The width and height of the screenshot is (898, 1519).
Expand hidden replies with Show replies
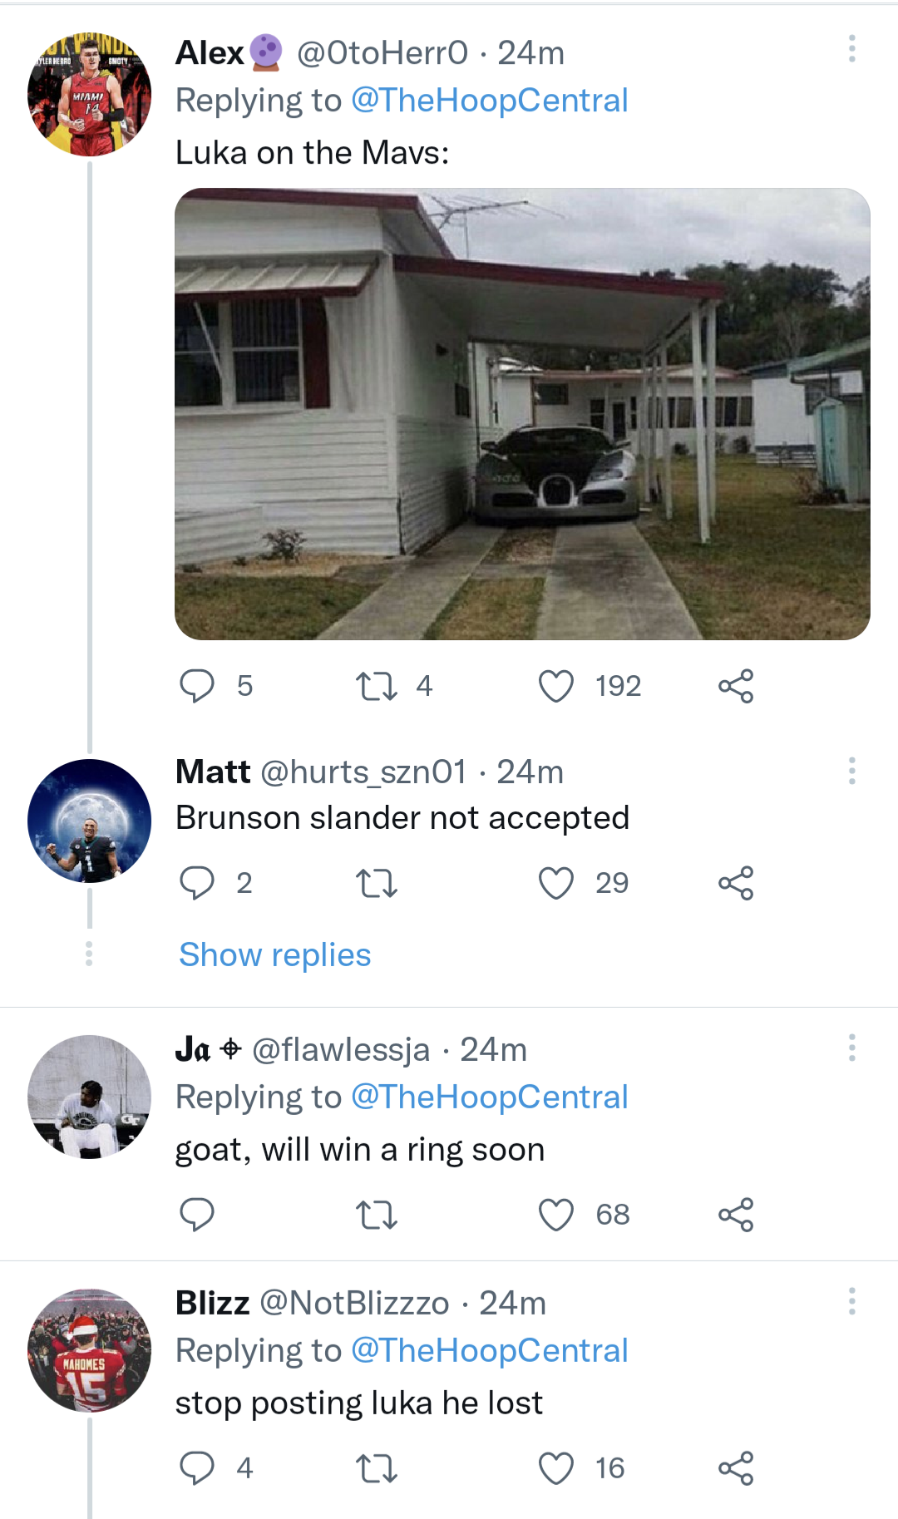[275, 955]
